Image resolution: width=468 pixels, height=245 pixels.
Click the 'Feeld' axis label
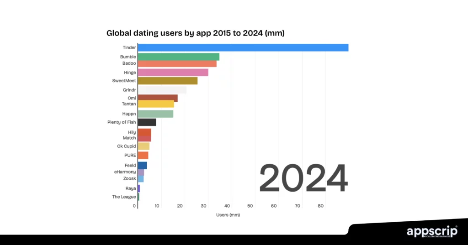click(x=130, y=166)
